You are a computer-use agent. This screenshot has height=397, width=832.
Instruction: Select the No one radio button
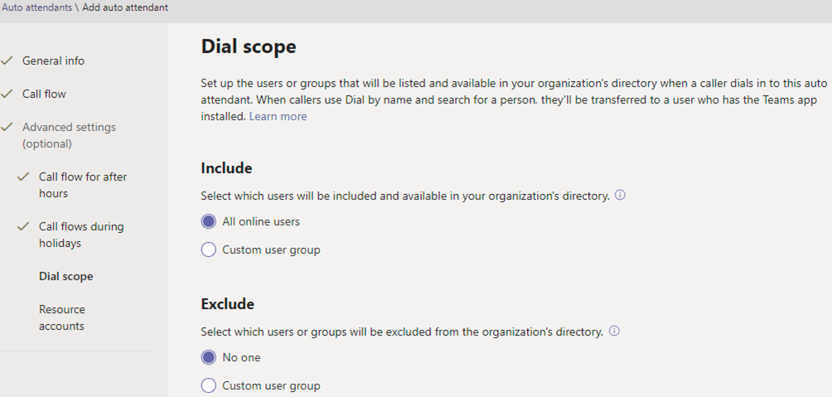[x=209, y=357]
